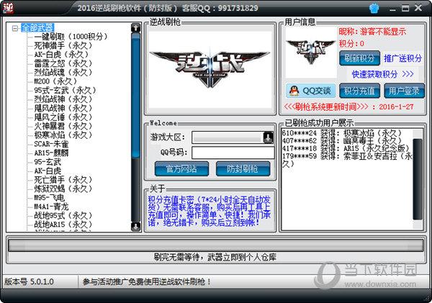Select 战地AR15（永久） tree item
This screenshot has width=432, height=303.
tap(63, 225)
